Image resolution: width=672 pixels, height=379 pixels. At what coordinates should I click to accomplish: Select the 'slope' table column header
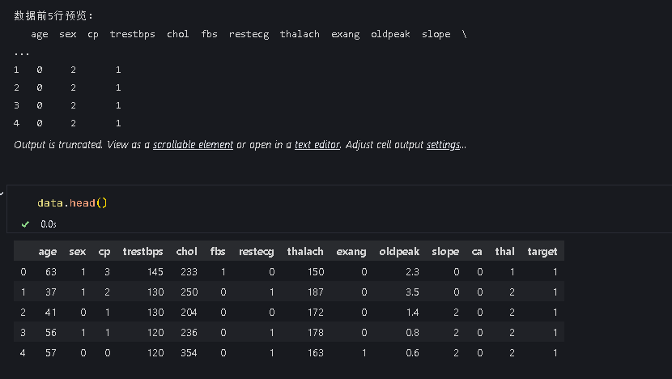[445, 251]
